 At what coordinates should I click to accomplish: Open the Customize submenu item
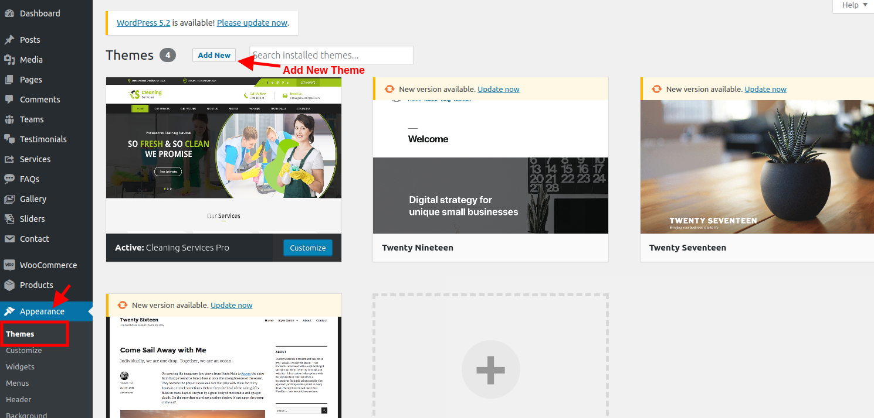tap(24, 350)
